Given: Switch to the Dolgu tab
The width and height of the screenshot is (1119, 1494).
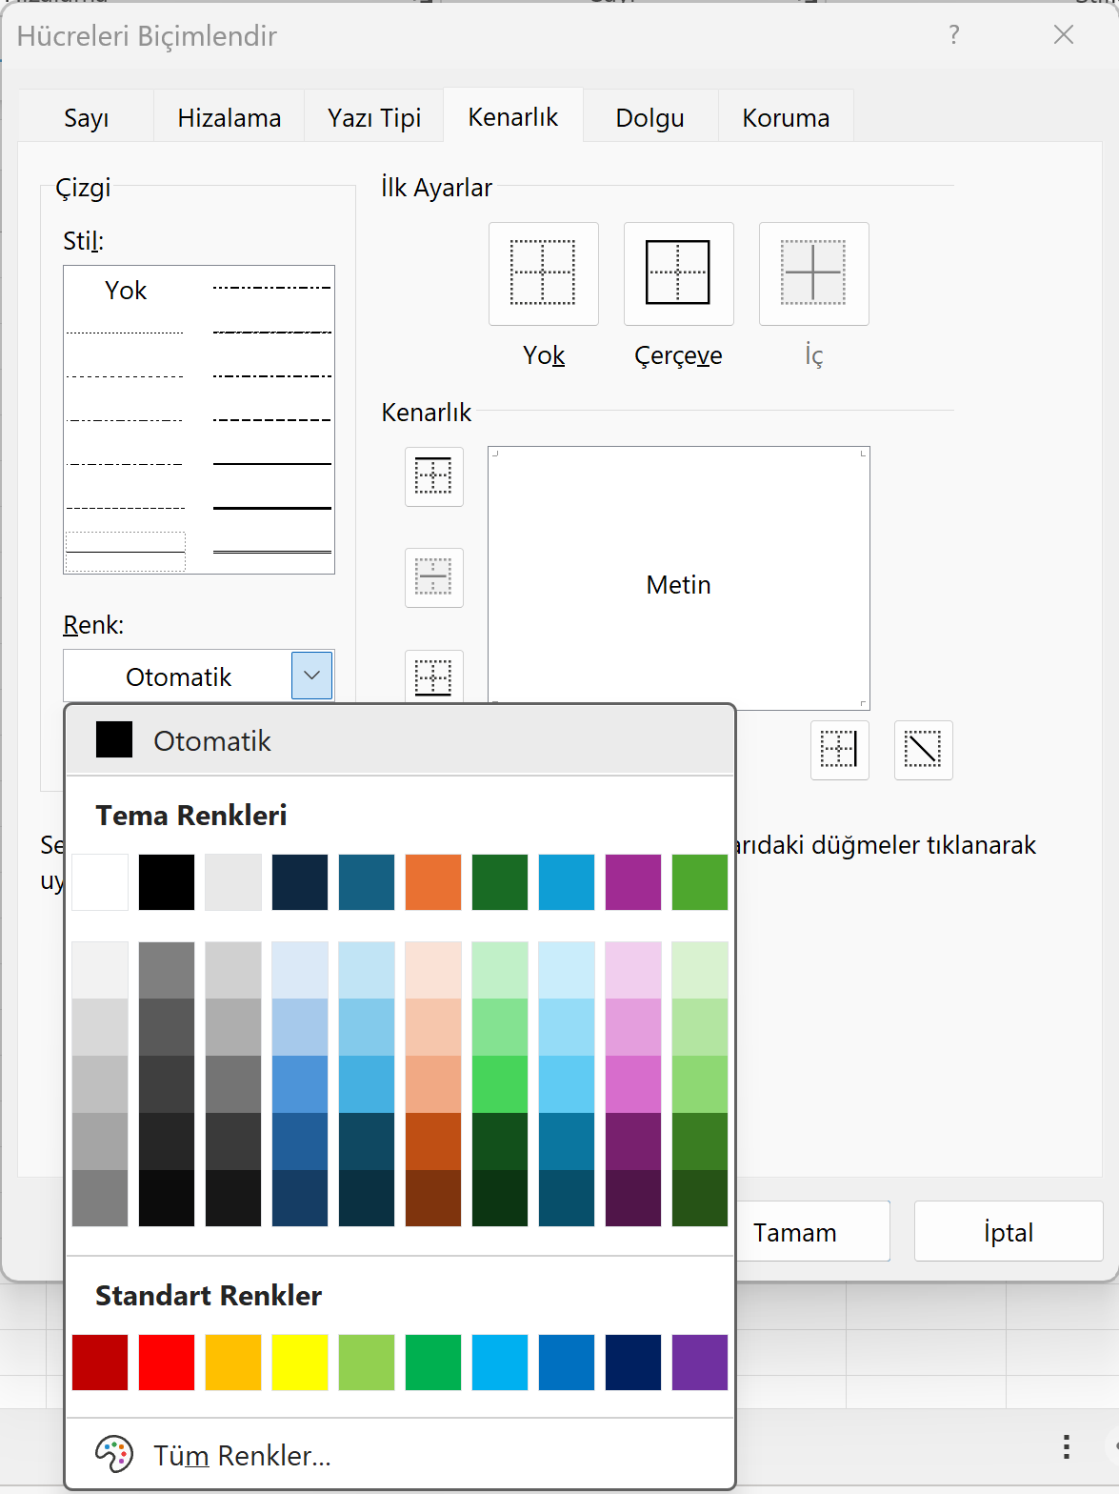Looking at the screenshot, I should (649, 118).
